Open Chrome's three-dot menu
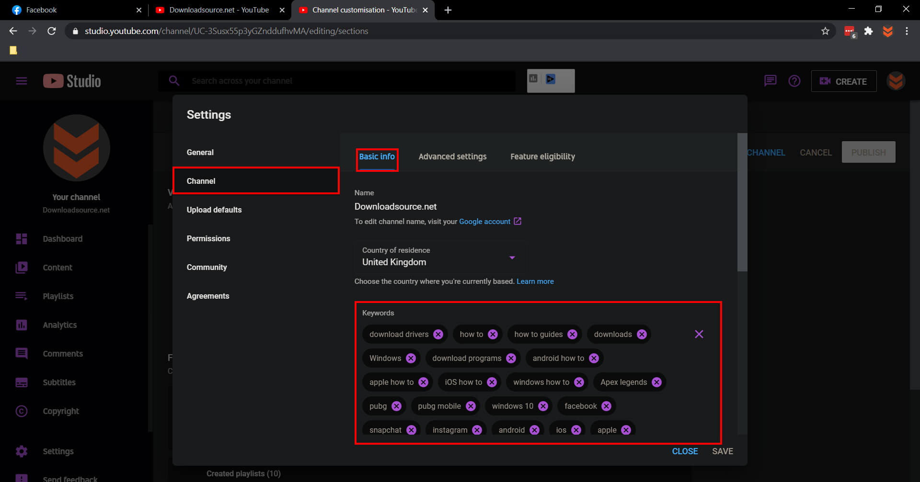The image size is (920, 482). [907, 31]
